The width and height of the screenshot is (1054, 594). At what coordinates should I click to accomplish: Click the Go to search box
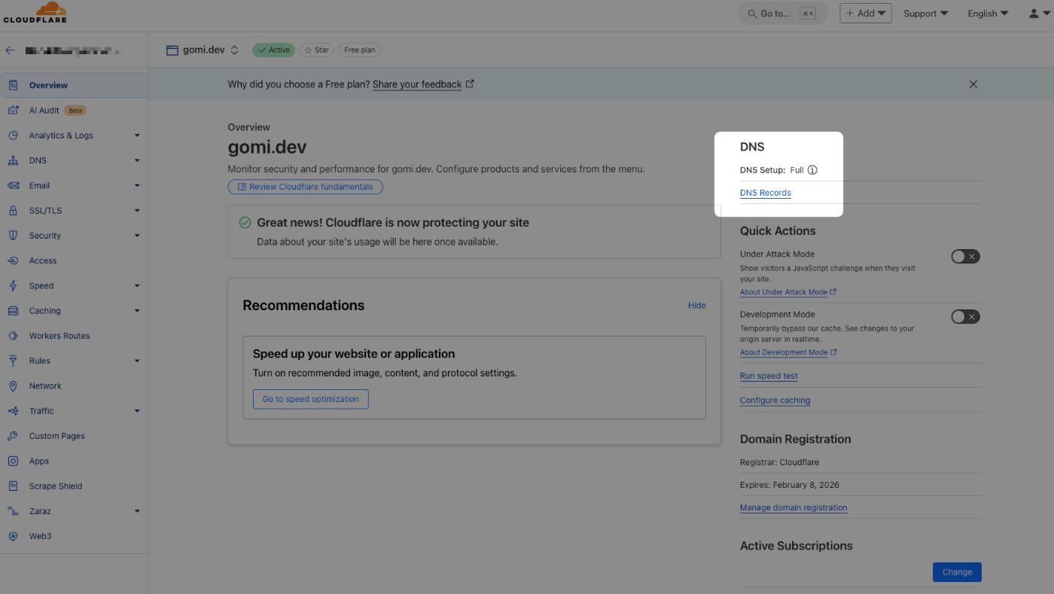point(782,14)
